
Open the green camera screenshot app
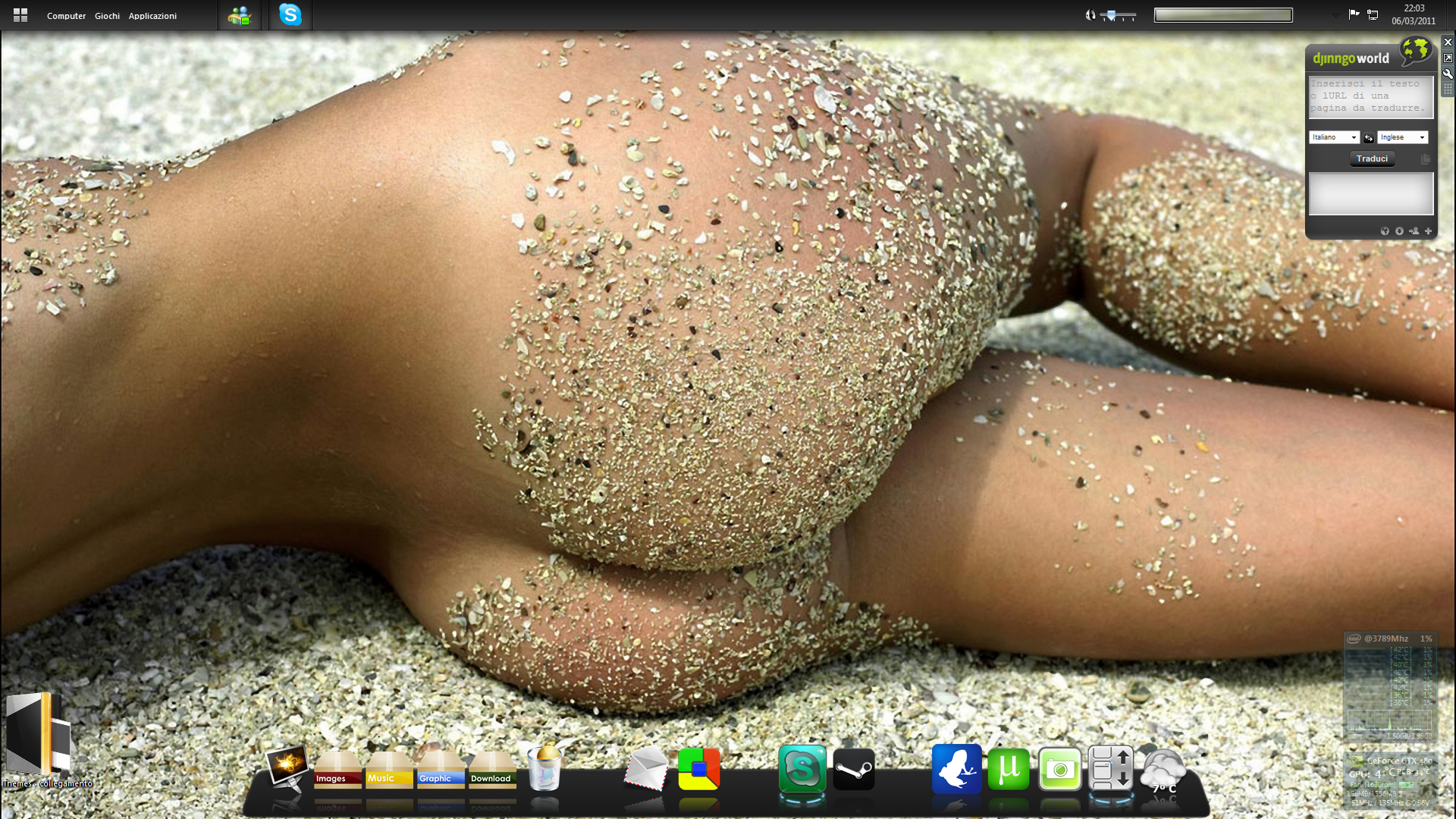(1060, 769)
